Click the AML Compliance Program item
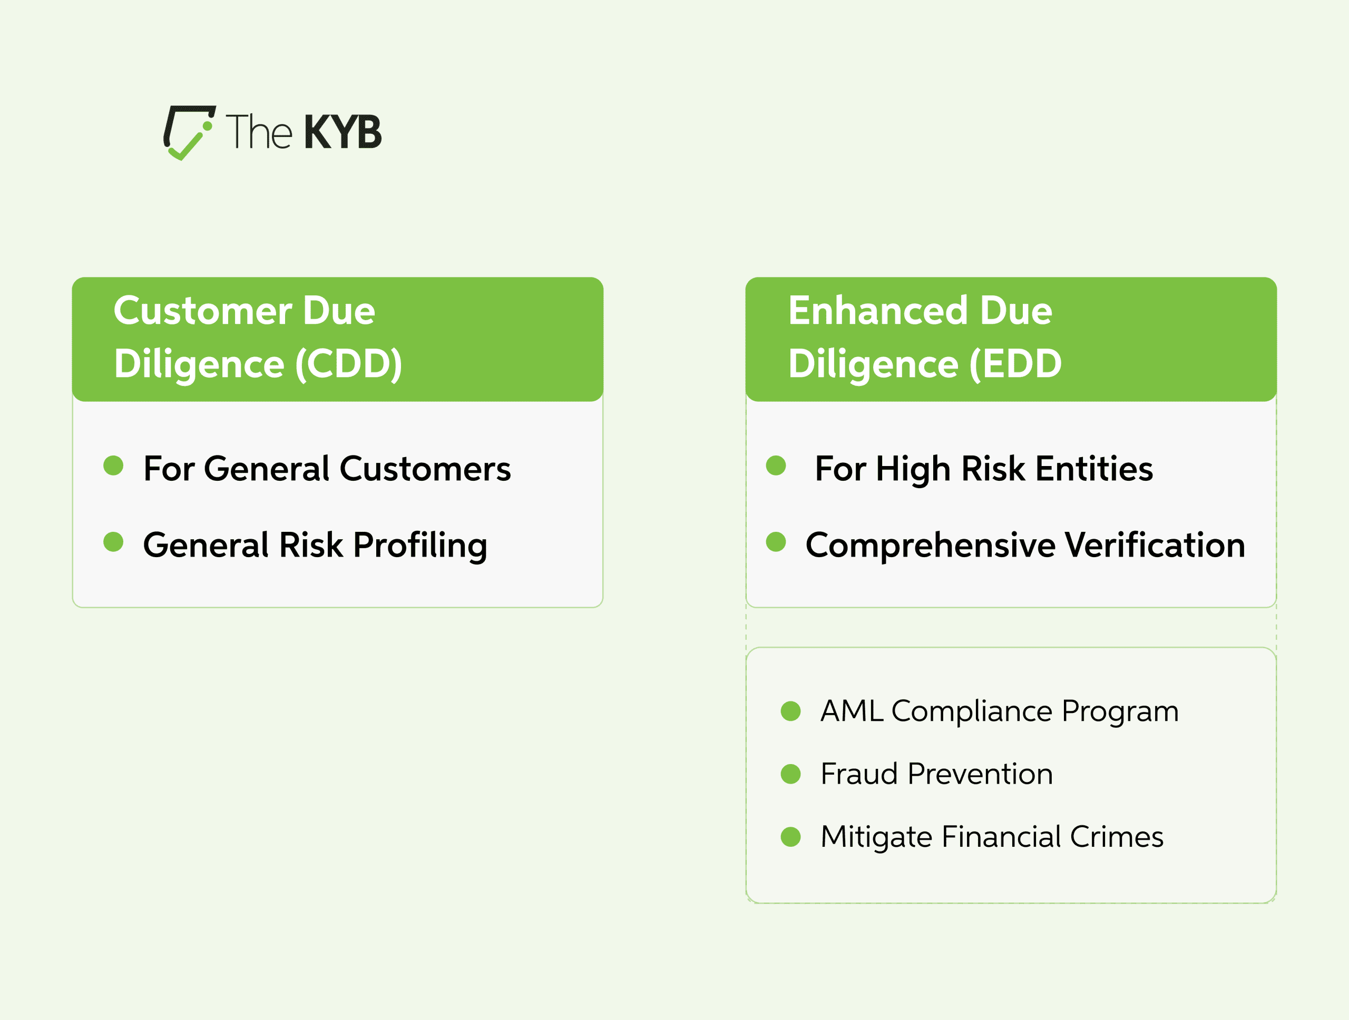 (x=1000, y=712)
